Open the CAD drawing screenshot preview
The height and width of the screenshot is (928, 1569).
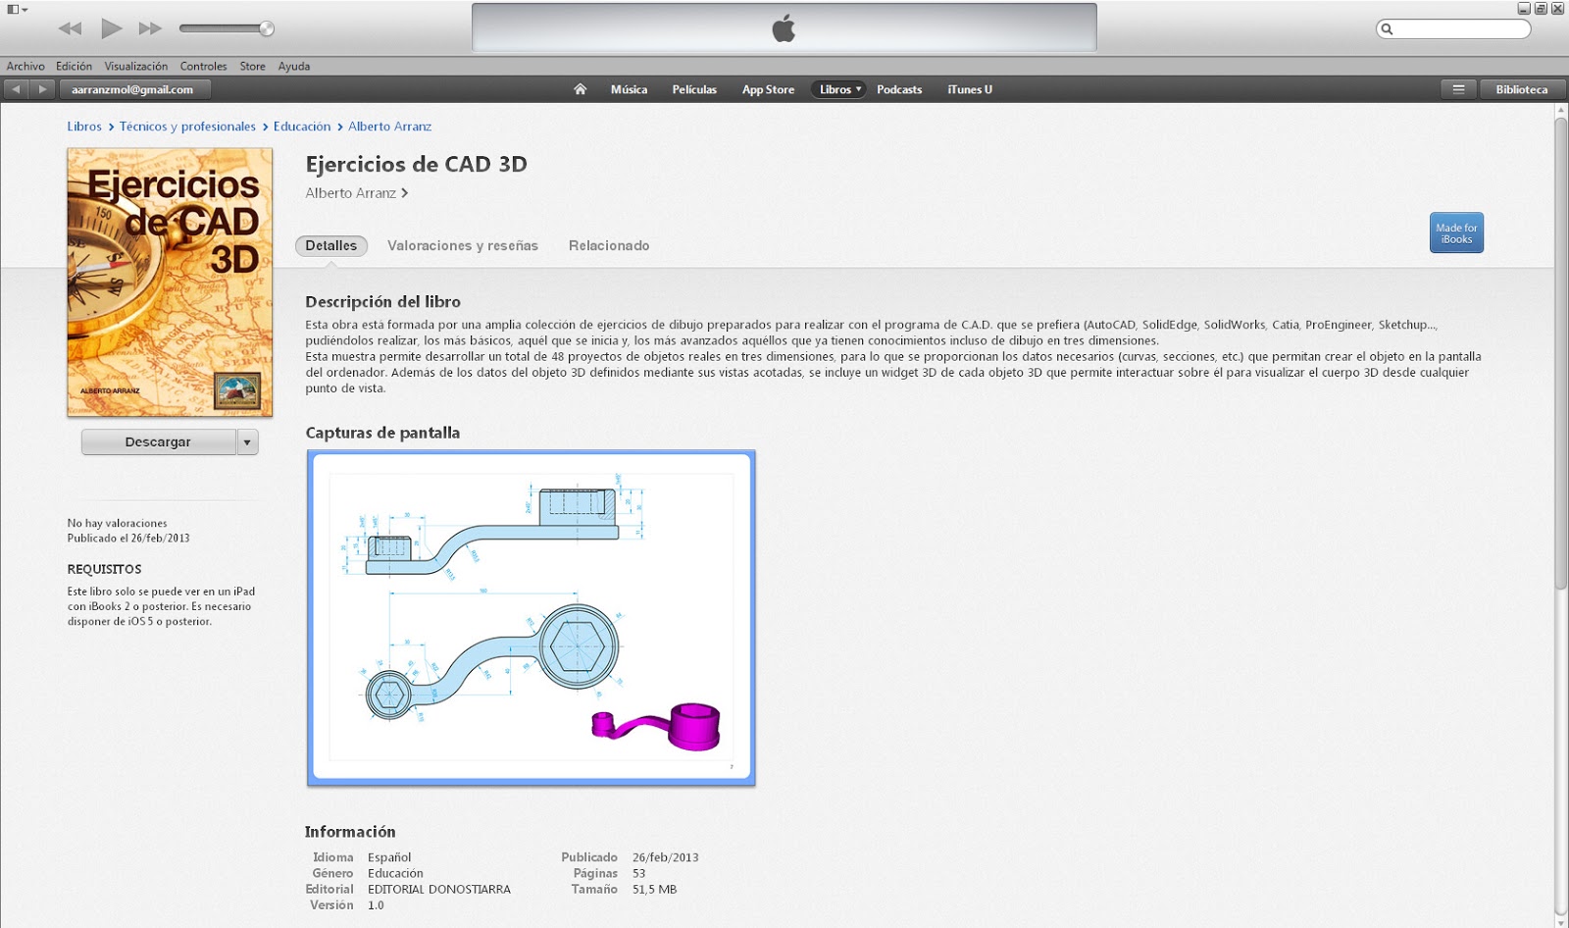pos(531,618)
